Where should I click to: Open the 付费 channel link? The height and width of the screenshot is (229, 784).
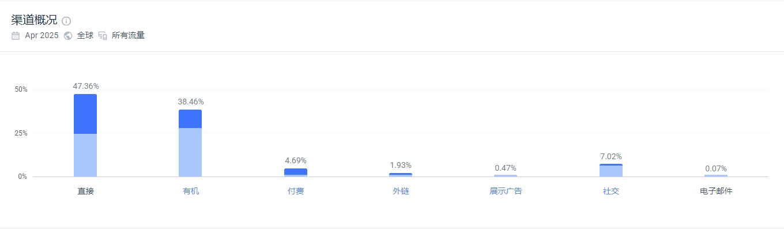(x=296, y=191)
